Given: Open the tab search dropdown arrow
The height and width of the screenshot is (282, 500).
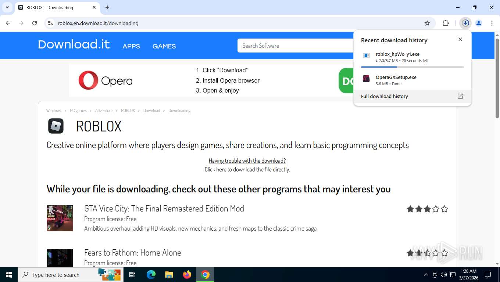Looking at the screenshot, I should [7, 7].
